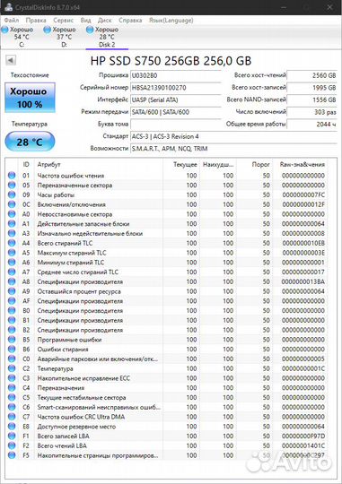Open the Сервис menu
This screenshot has height=484, width=342.
point(63,21)
